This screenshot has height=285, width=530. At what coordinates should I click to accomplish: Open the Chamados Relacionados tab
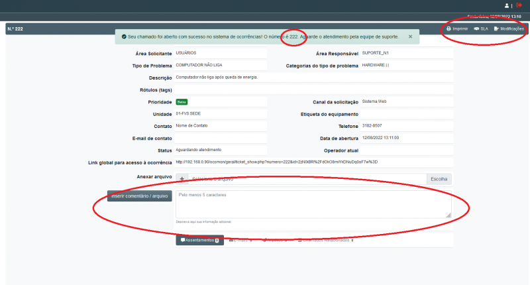pyautogui.click(x=325, y=240)
